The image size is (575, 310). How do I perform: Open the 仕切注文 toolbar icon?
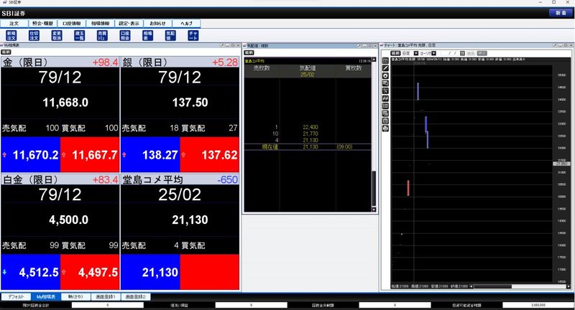click(x=34, y=34)
